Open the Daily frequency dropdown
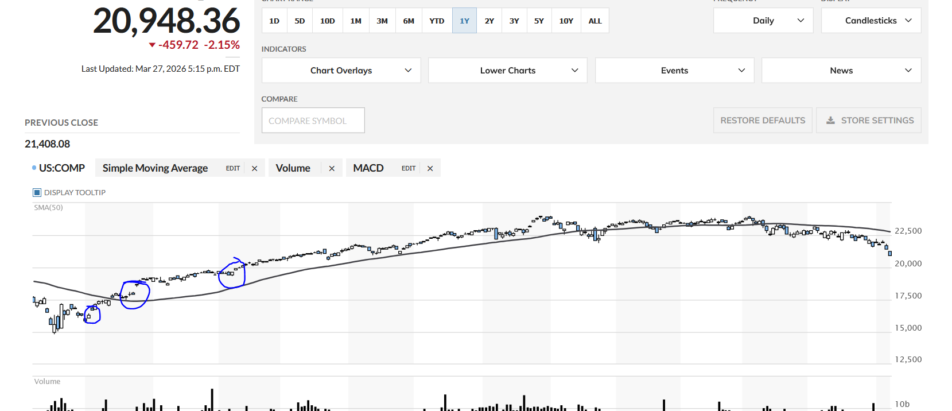Screen dimensions: 952x411 point(763,21)
